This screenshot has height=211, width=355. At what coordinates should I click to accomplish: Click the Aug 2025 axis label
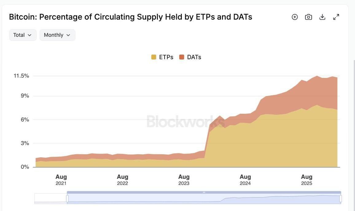(x=306, y=180)
